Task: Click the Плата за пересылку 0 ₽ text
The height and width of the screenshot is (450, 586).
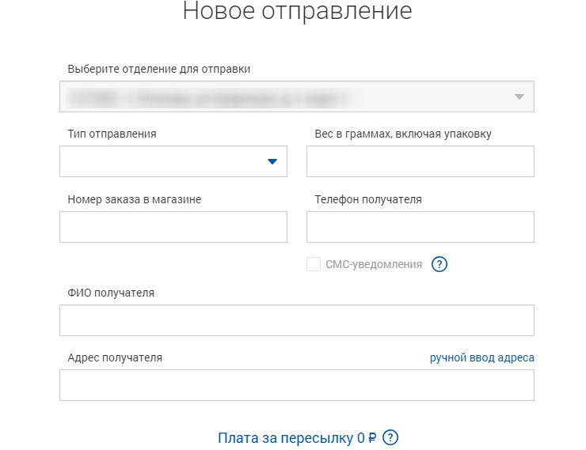Action: 296,437
